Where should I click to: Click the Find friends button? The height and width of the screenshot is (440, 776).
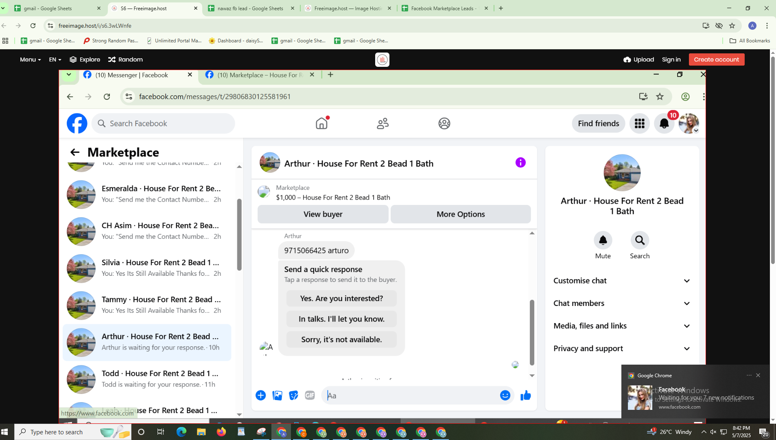tap(598, 123)
